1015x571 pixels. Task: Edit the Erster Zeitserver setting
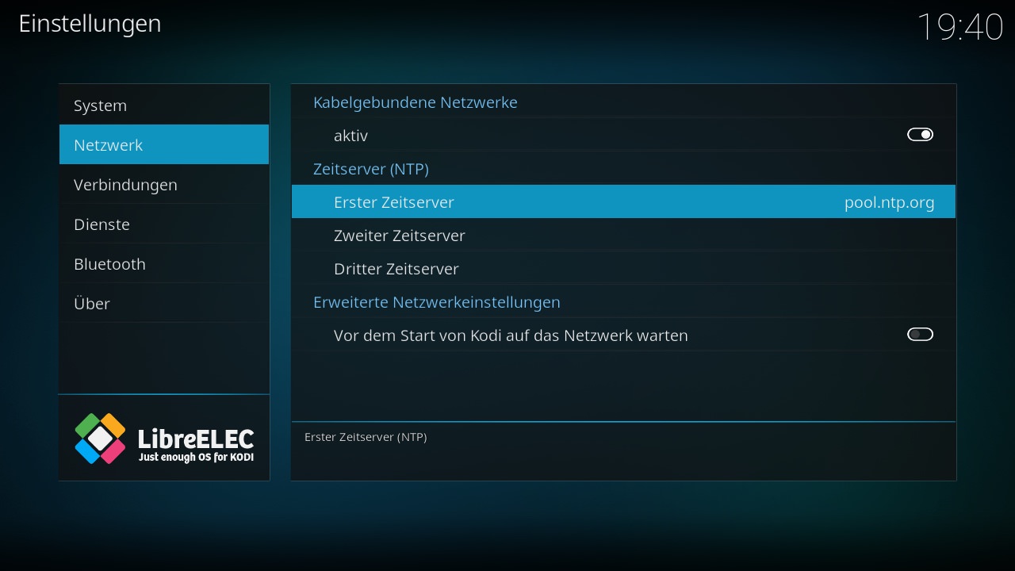(x=623, y=201)
